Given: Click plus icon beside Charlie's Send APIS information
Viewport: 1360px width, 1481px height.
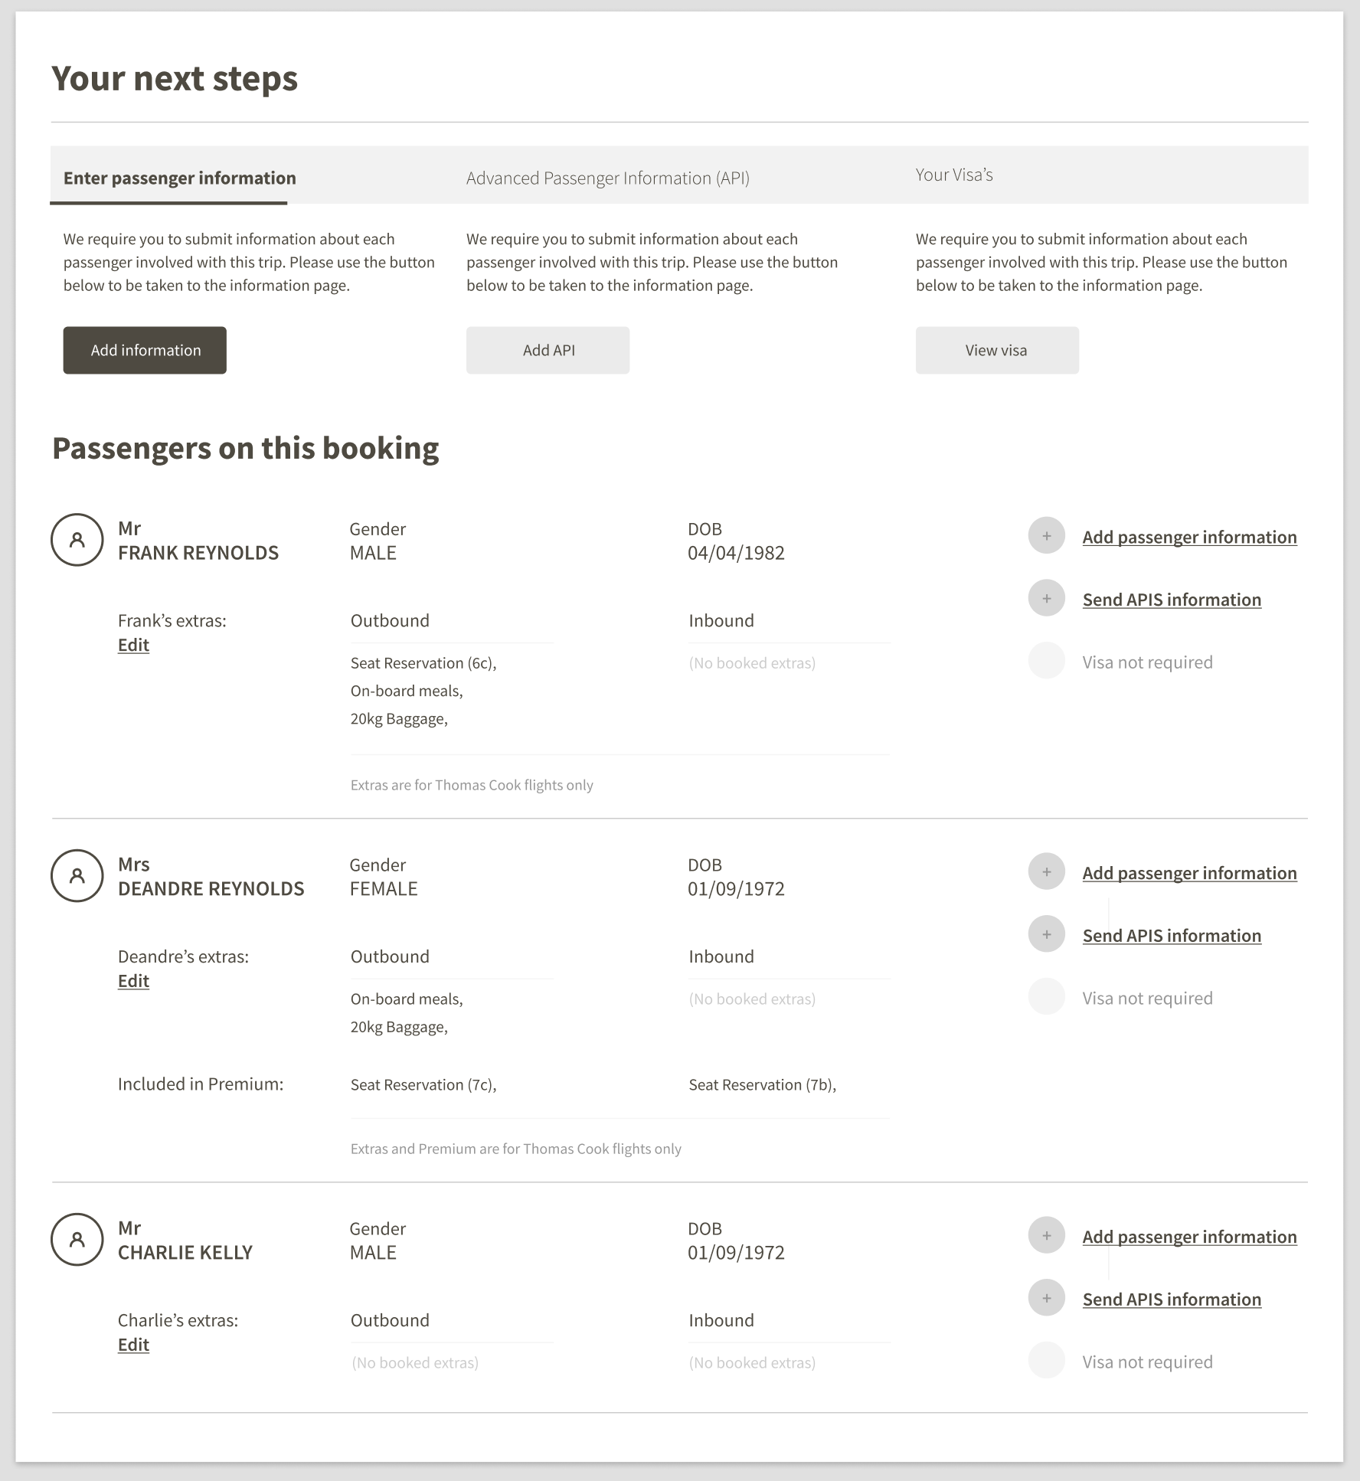Looking at the screenshot, I should click(x=1046, y=1299).
